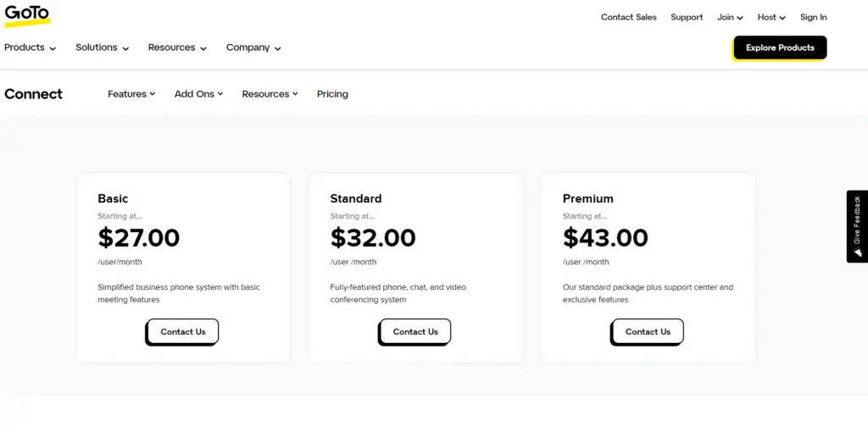
Task: Expand the Add Ons submenu
Action: click(x=198, y=94)
